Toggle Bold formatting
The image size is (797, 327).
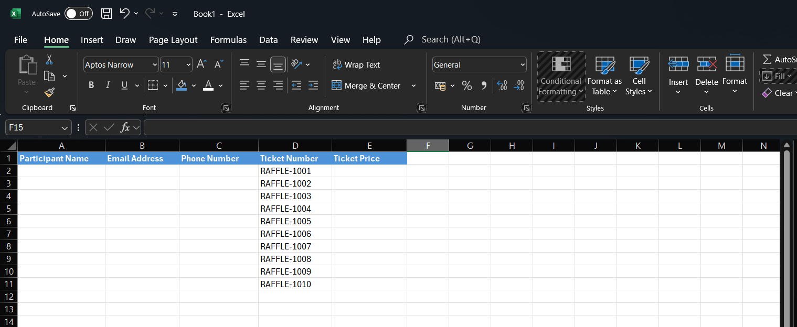tap(91, 85)
